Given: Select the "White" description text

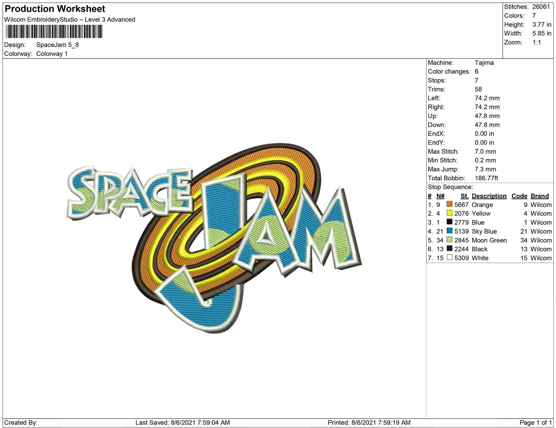Looking at the screenshot, I should [x=480, y=258].
